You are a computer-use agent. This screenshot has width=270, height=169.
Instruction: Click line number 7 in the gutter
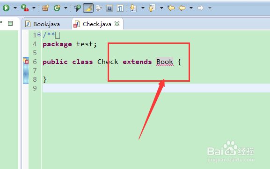tap(35, 70)
